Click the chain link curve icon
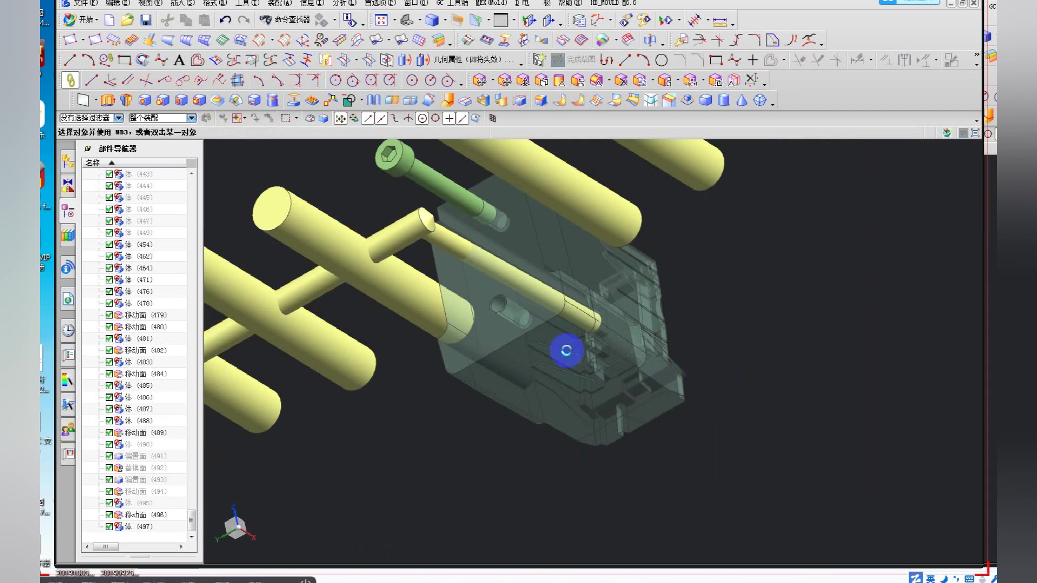This screenshot has height=583, width=1037. point(70,80)
